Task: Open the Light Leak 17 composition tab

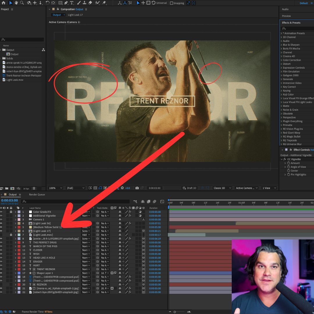Action: (x=75, y=15)
